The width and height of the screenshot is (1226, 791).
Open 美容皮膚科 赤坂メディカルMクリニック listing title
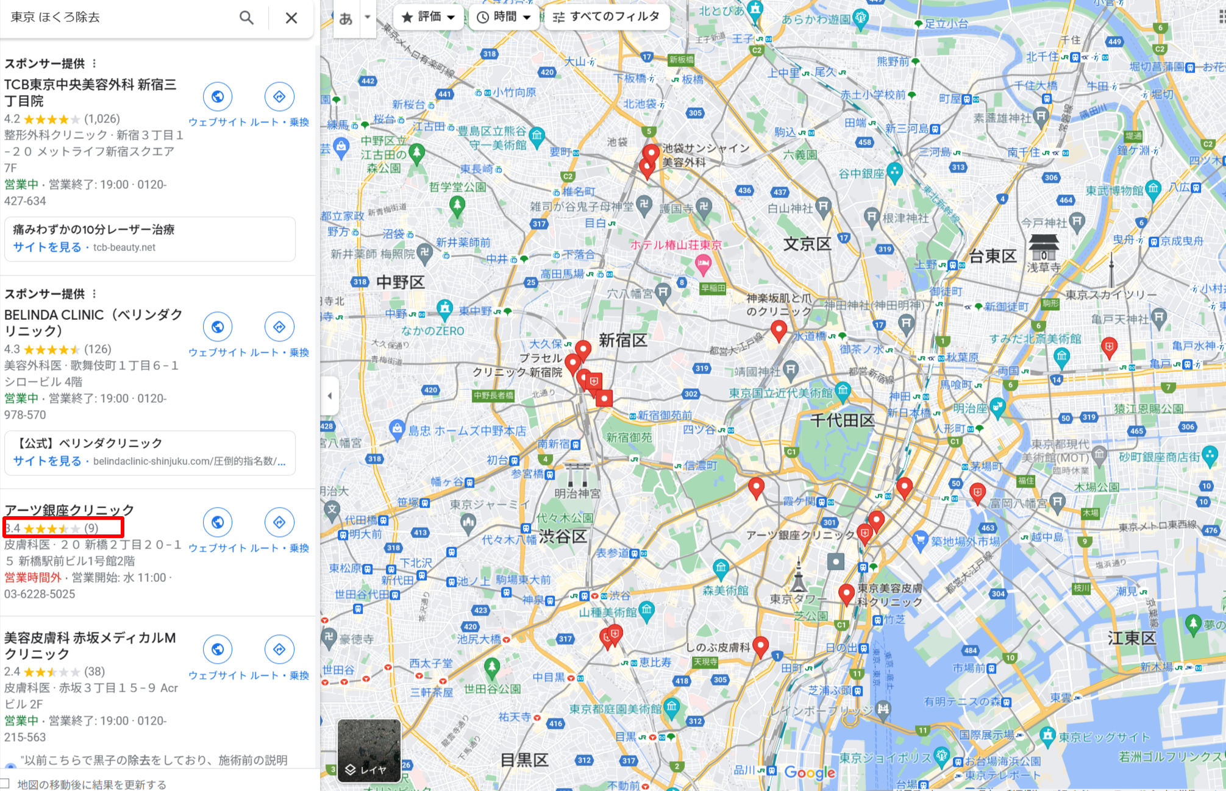click(x=90, y=646)
